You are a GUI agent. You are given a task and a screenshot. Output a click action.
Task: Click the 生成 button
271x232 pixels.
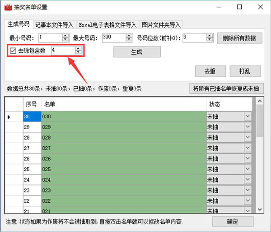point(137,52)
